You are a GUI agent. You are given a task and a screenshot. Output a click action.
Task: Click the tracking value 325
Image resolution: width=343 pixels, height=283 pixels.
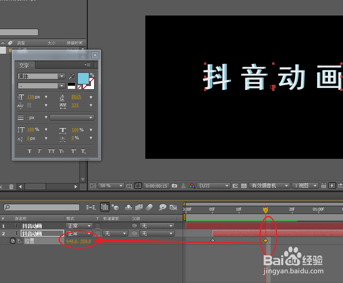75,105
